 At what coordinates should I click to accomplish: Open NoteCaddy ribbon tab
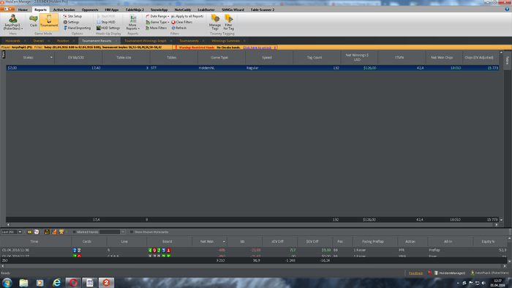pyautogui.click(x=183, y=10)
